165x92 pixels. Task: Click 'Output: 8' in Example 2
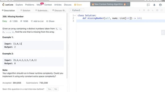point(10,63)
